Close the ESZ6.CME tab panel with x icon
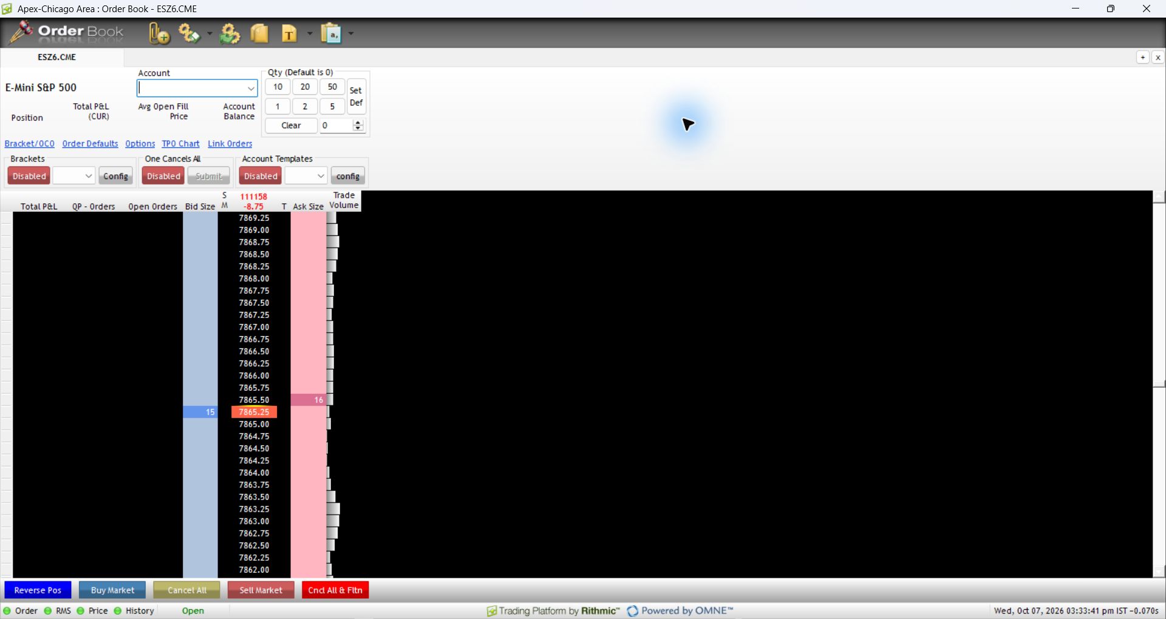The width and height of the screenshot is (1166, 619). (1158, 57)
